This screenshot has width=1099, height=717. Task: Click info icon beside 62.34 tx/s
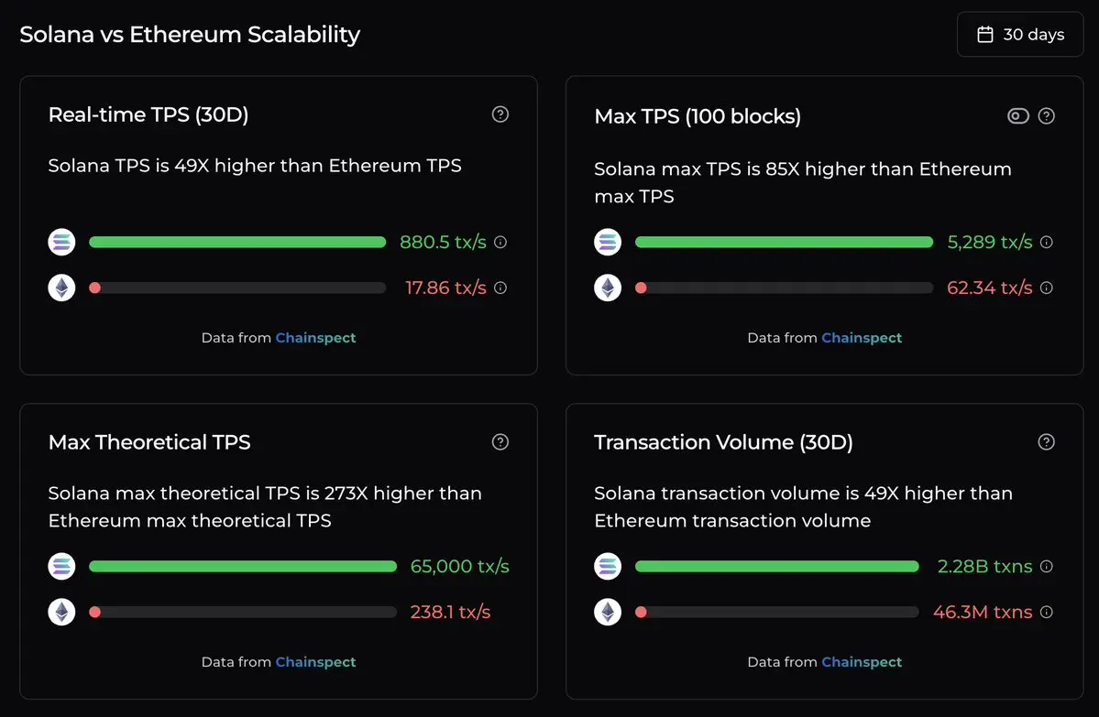(x=1047, y=288)
